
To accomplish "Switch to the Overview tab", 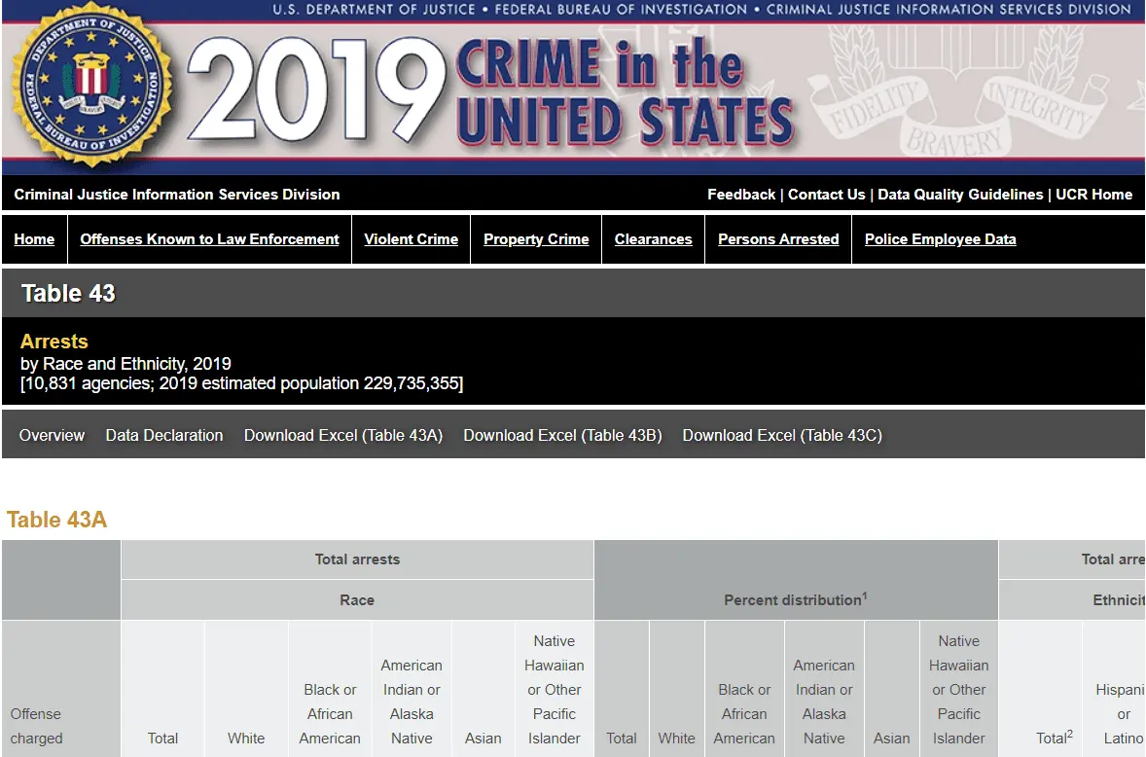I will point(52,436).
